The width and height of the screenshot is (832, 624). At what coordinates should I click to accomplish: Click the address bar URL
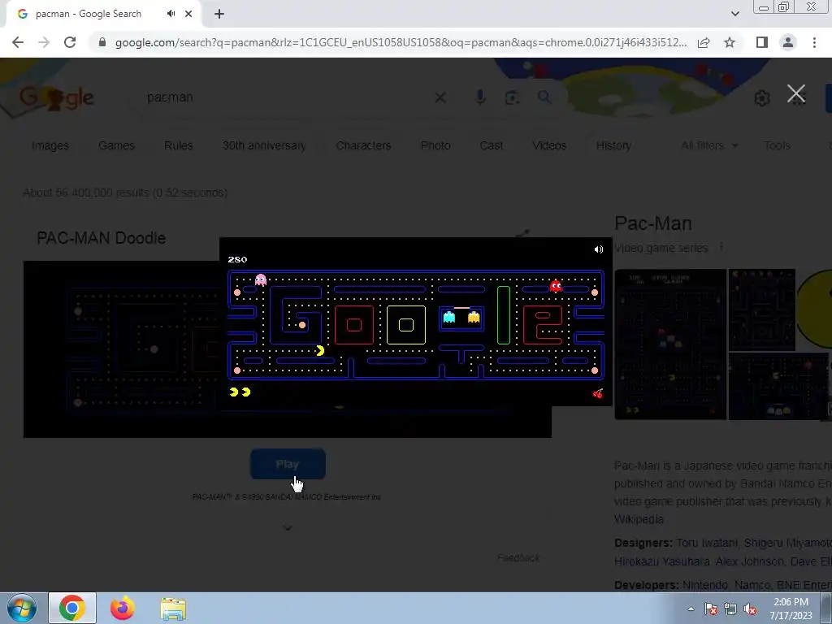click(x=401, y=42)
